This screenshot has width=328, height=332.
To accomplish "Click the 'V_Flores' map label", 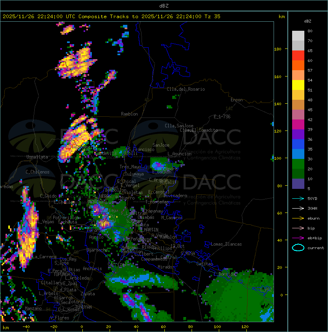I will point(60,318).
